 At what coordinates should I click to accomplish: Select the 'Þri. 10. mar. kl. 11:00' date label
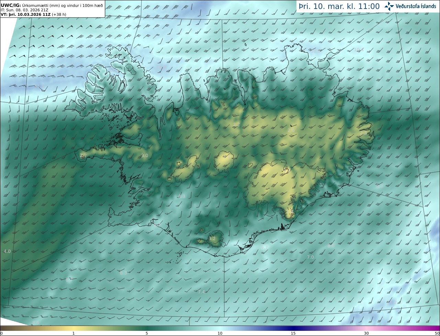[339, 6]
